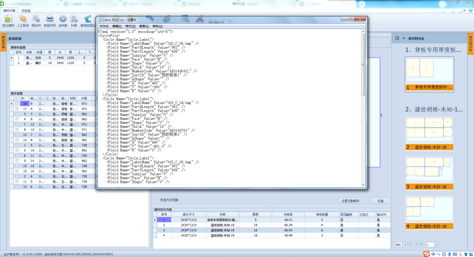The width and height of the screenshot is (474, 257).
Task: Tick the checkbox in the row with ID 12
Action: [x=17, y=187]
